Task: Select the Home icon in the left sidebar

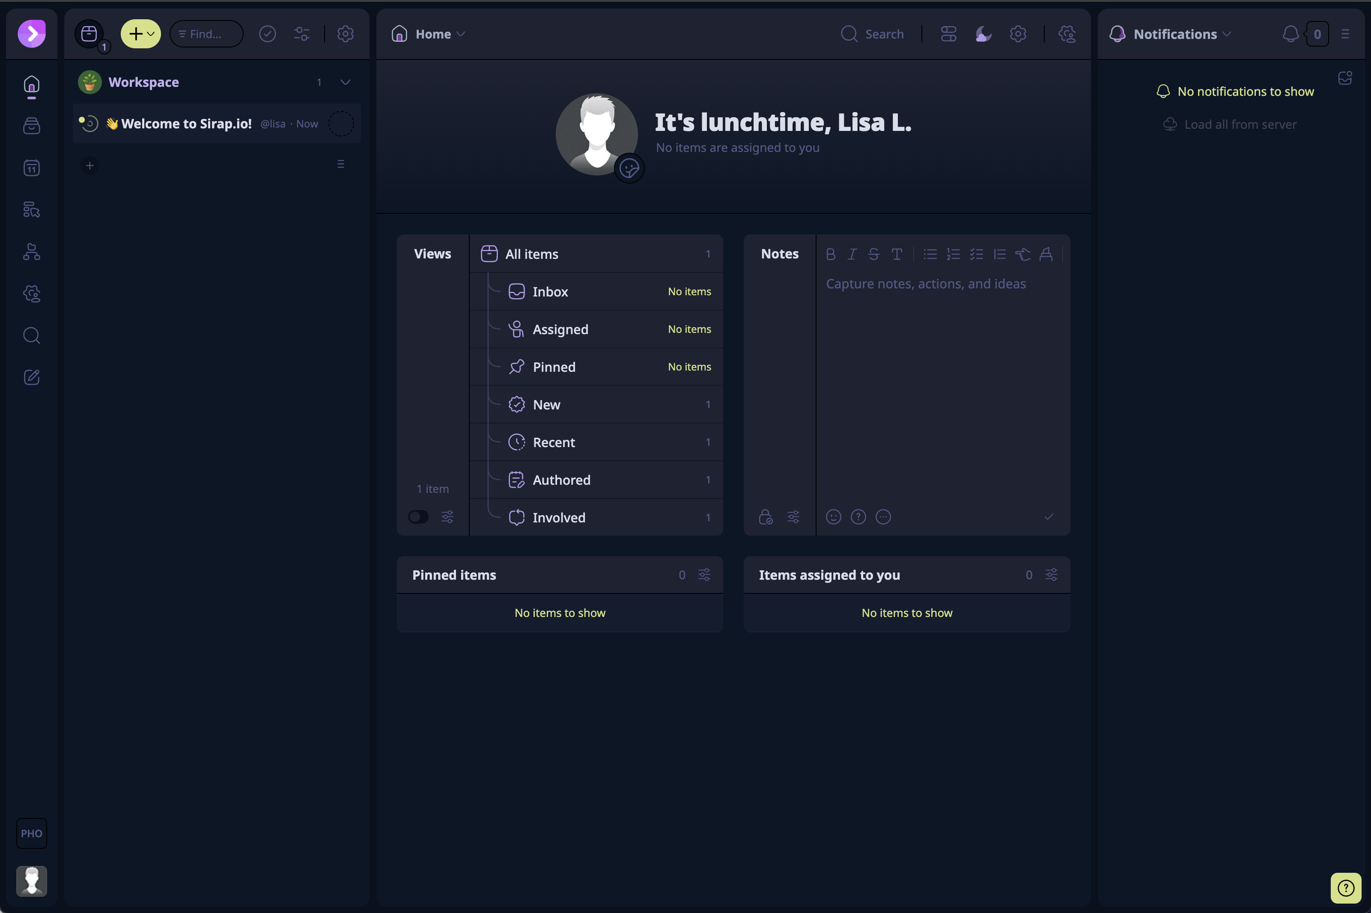Action: (31, 86)
